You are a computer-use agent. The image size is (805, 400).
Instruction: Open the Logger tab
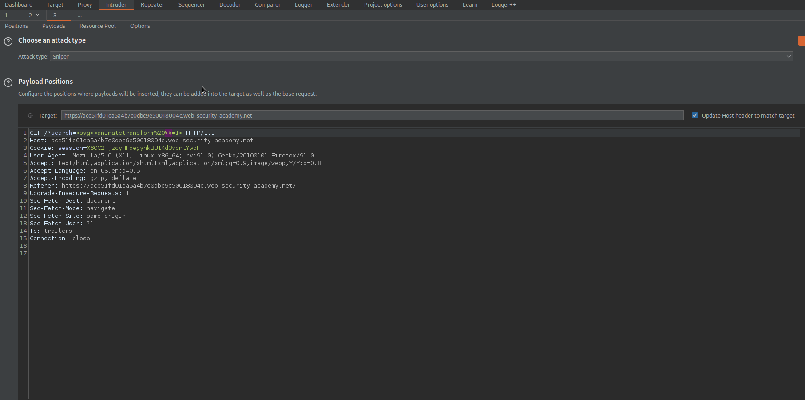tap(304, 5)
